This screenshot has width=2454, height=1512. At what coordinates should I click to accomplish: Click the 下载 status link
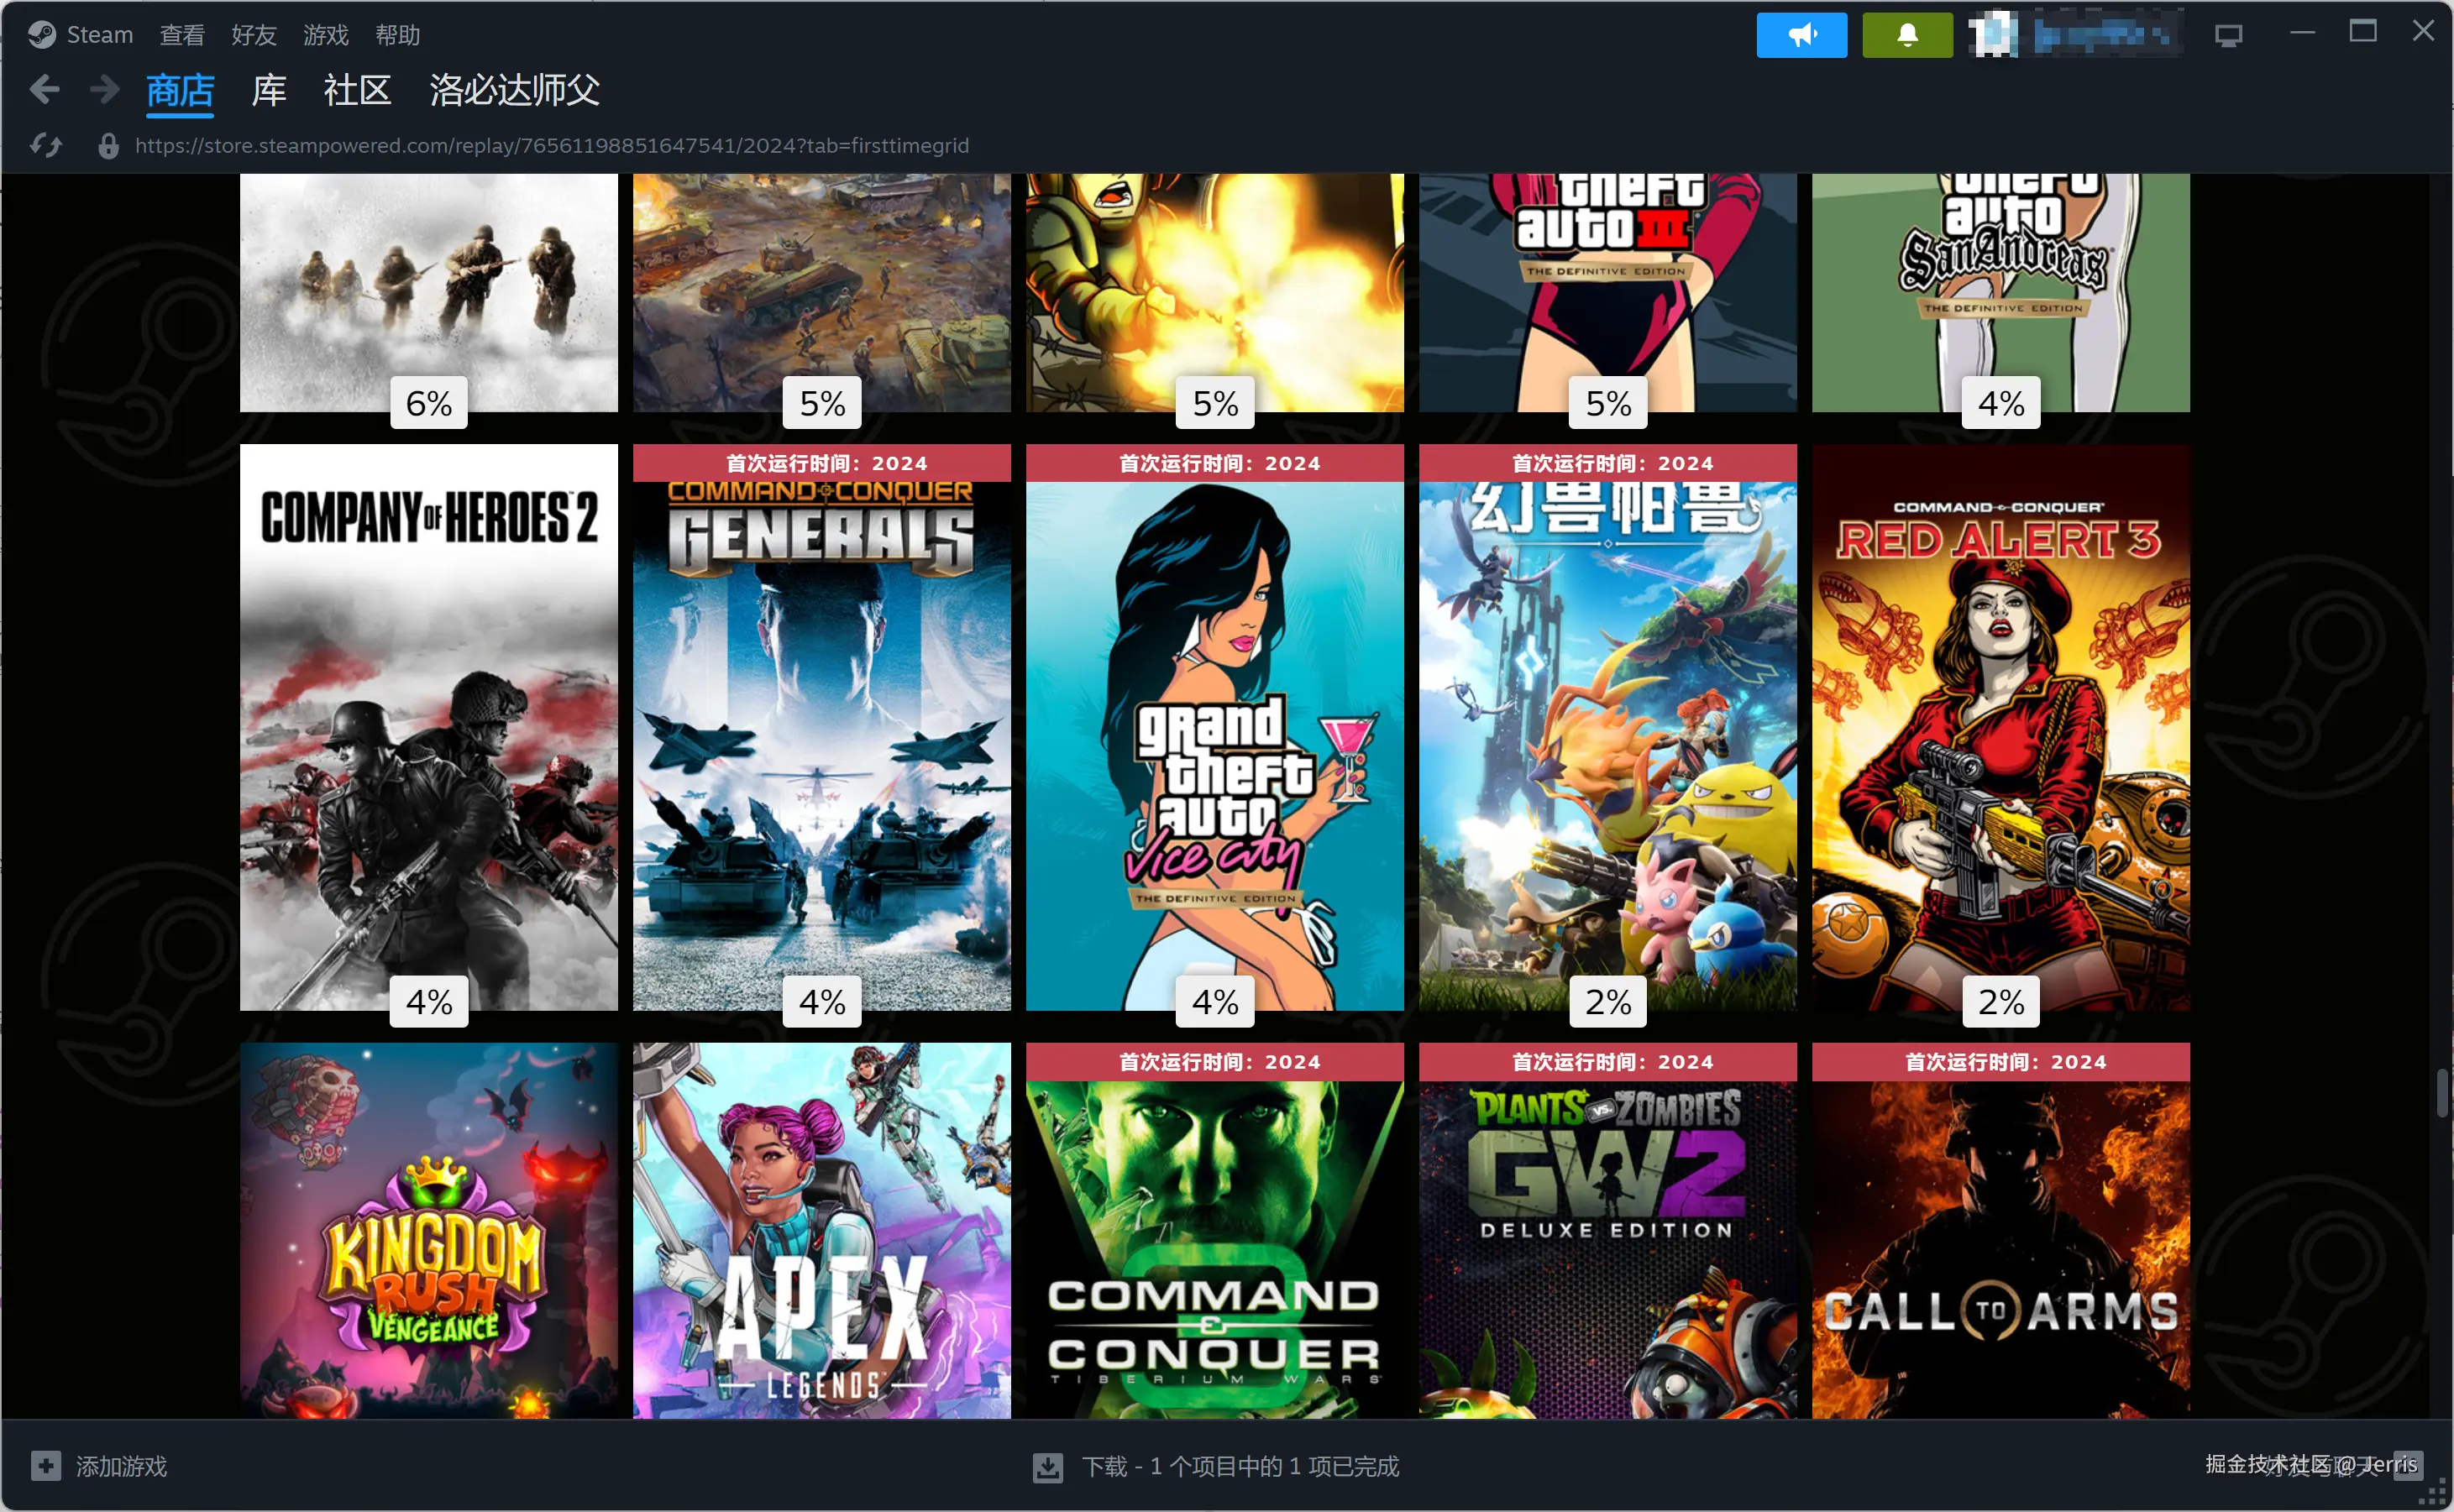click(1240, 1466)
